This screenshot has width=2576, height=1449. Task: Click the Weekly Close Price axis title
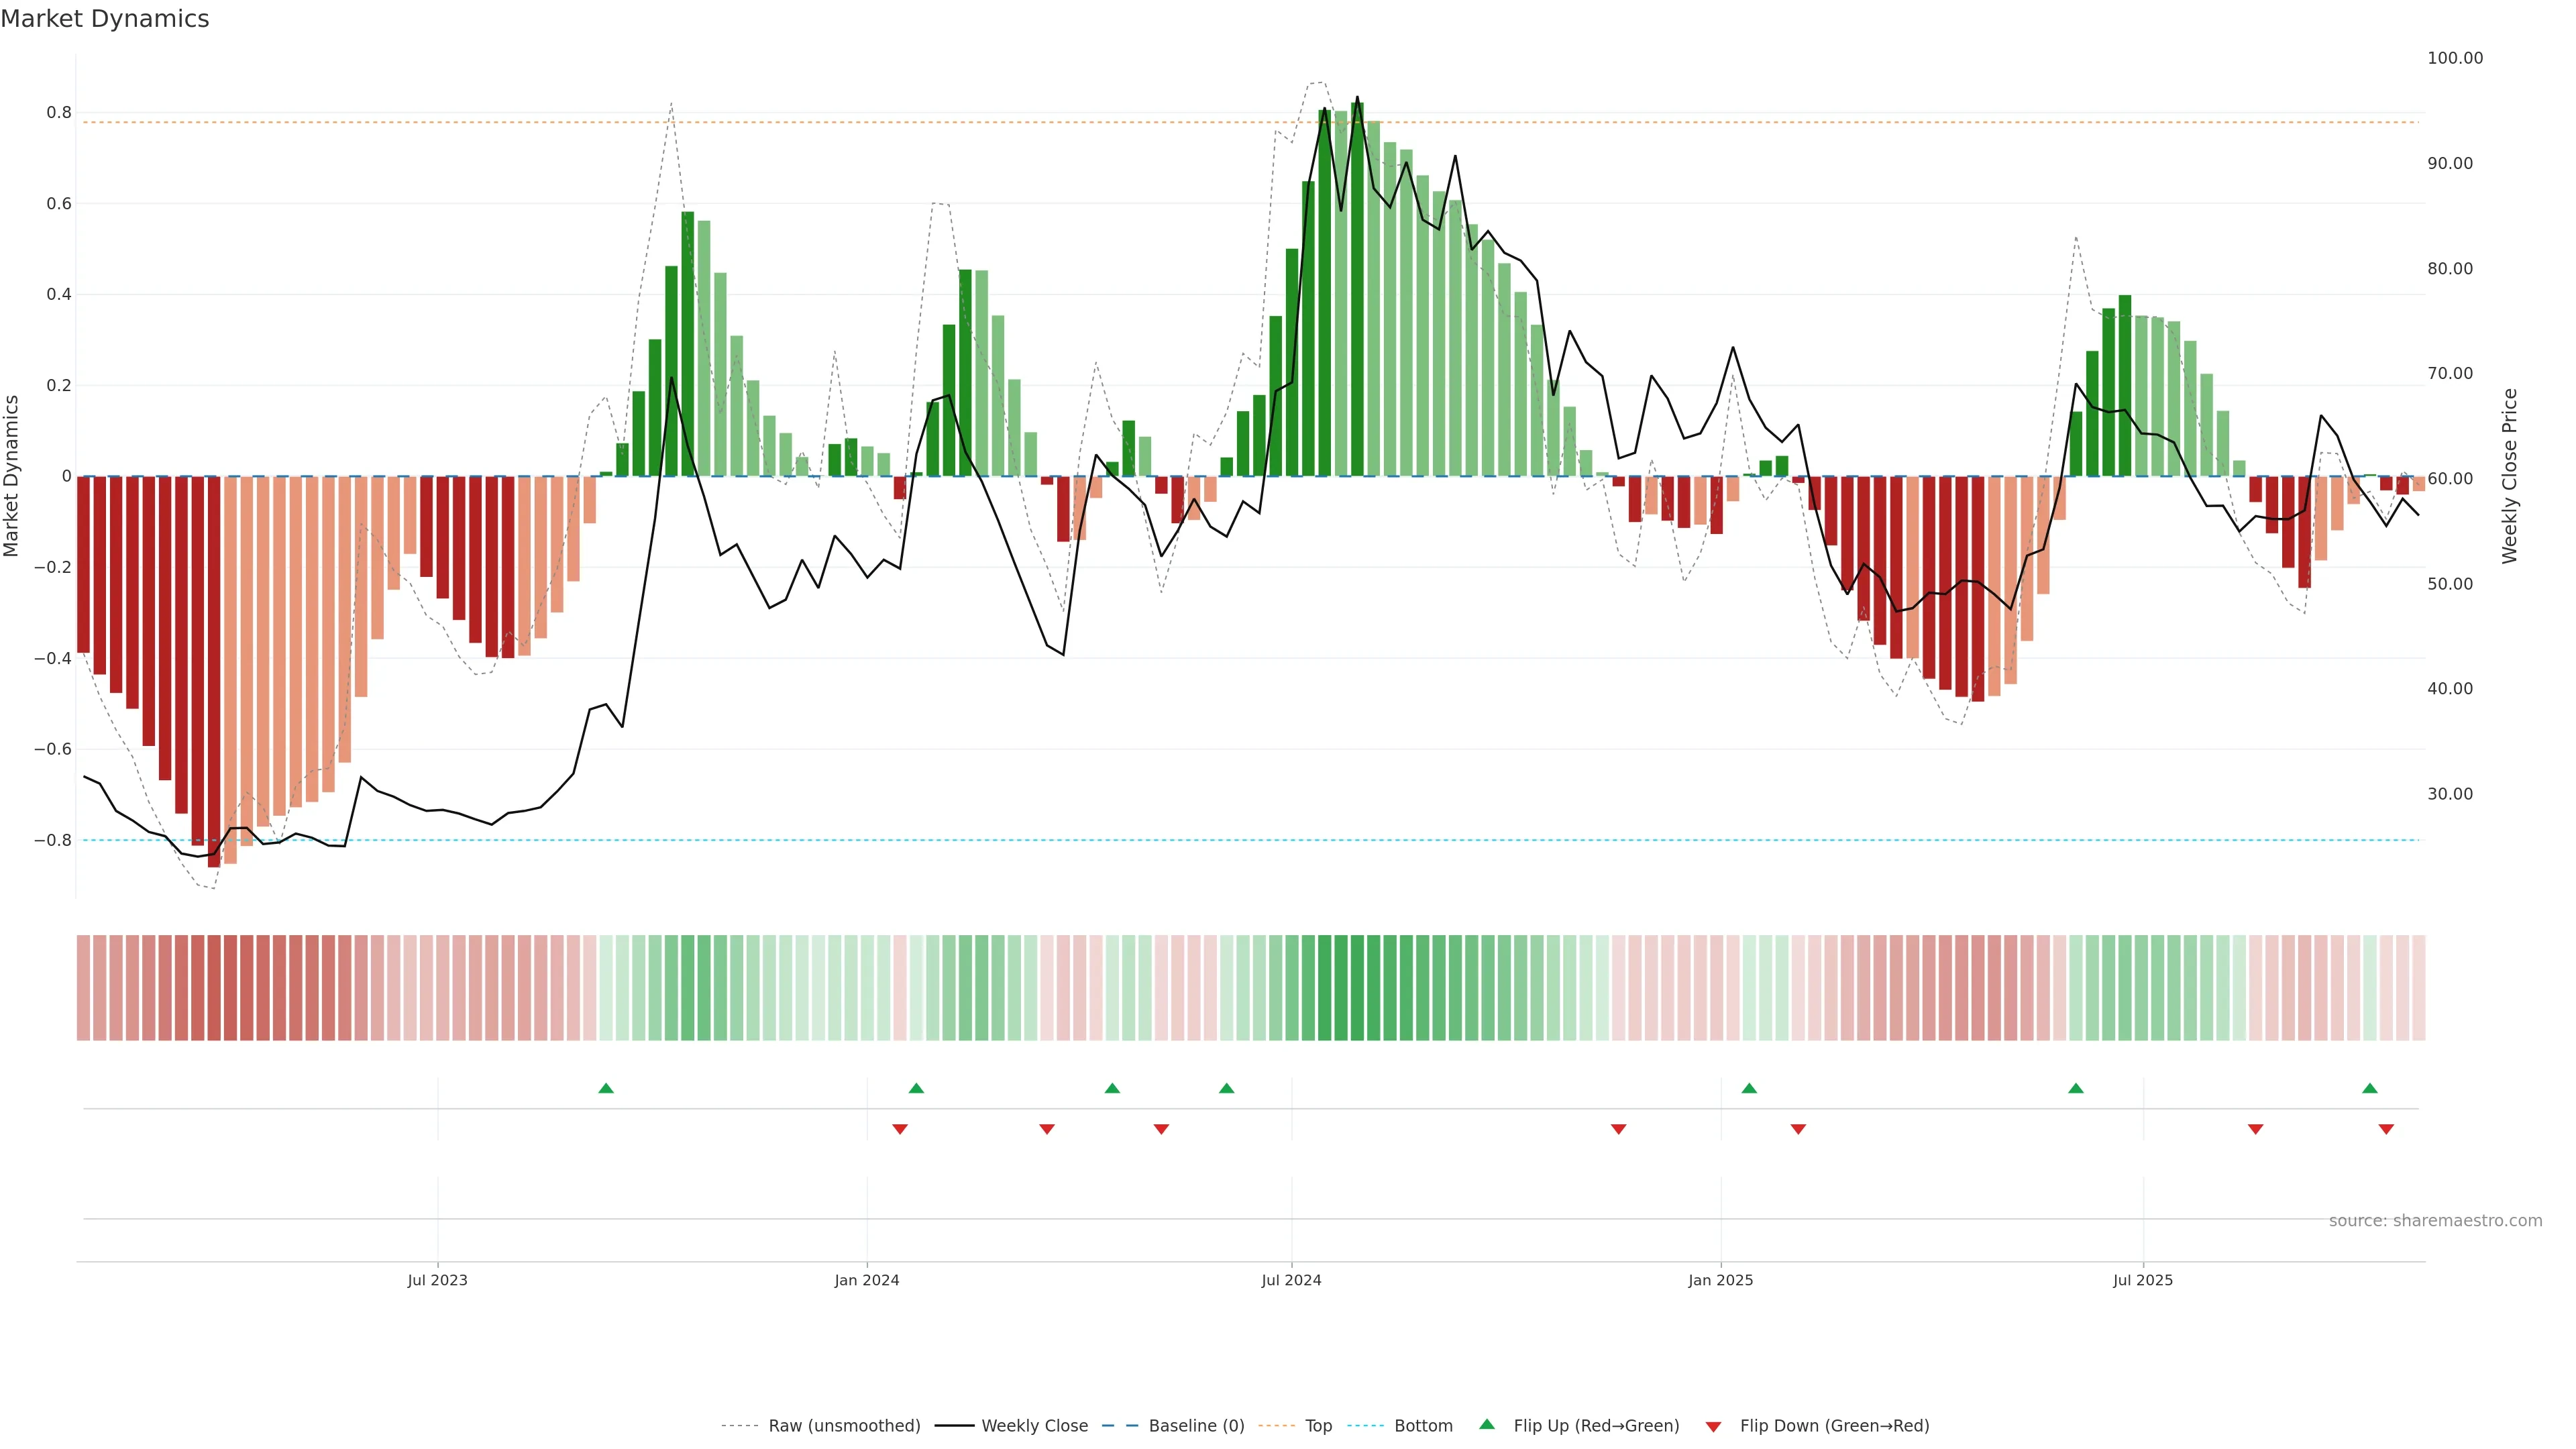(x=2510, y=476)
